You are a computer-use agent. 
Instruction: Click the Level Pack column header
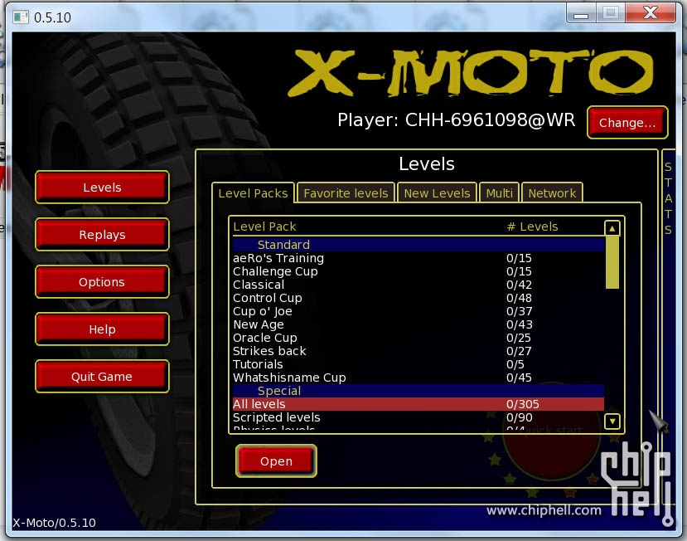264,227
